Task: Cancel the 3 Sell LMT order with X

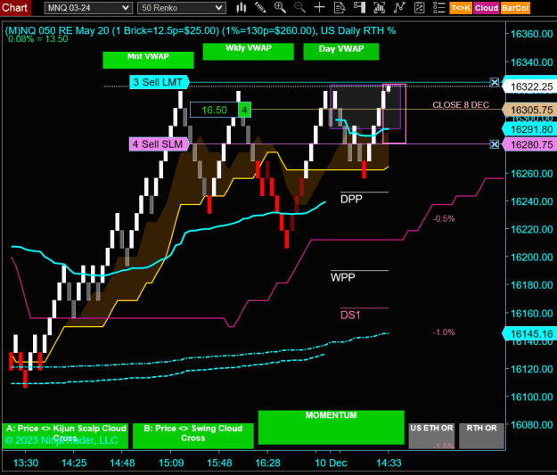Action: click(x=494, y=82)
